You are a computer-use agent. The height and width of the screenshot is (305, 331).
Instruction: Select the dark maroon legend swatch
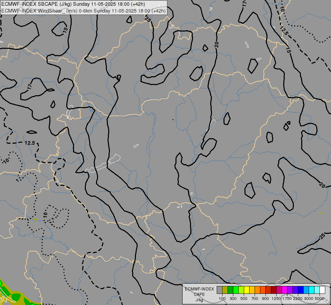pos(274,290)
